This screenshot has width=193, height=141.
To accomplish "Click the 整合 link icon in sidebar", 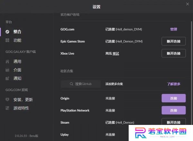I will (7, 32).
